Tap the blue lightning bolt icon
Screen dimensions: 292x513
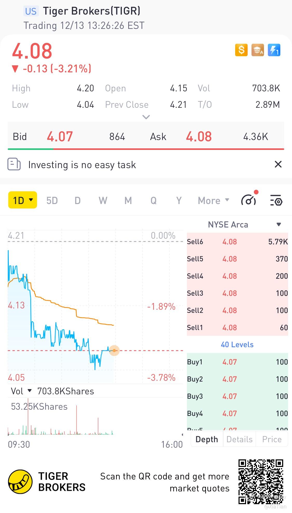[274, 50]
